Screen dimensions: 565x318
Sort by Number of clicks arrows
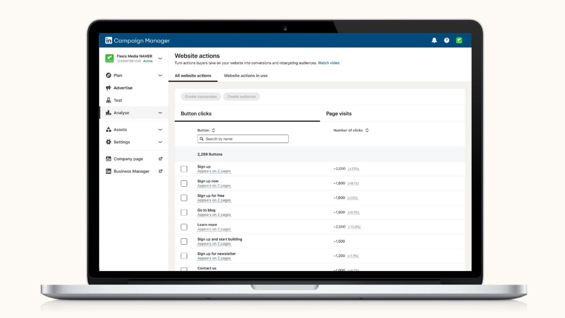[367, 130]
